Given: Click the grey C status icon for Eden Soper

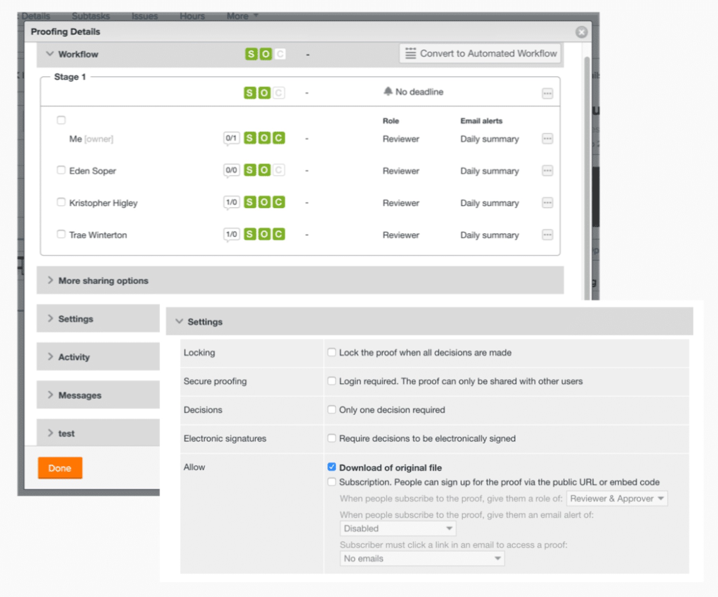Looking at the screenshot, I should coord(279,170).
